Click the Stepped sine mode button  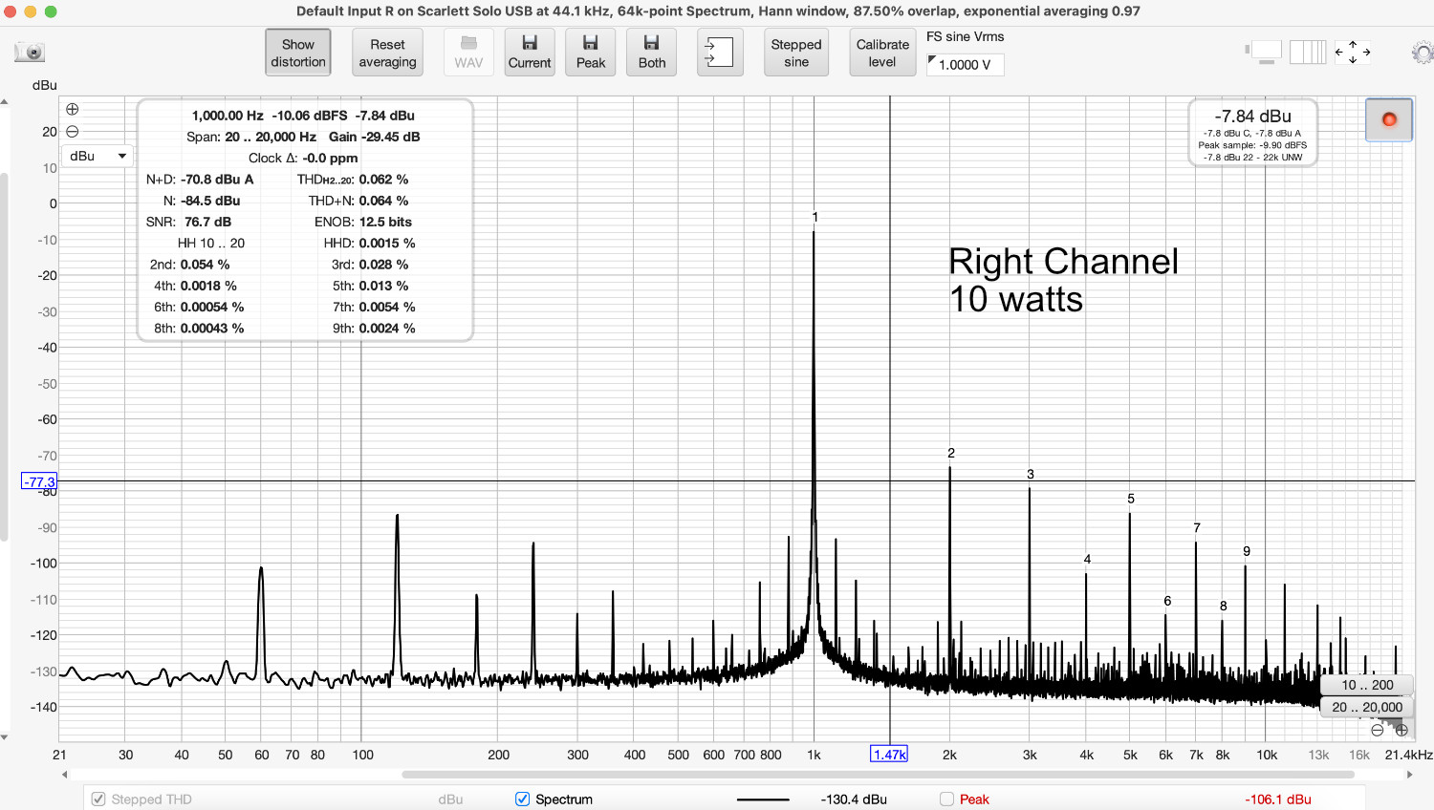[x=796, y=52]
